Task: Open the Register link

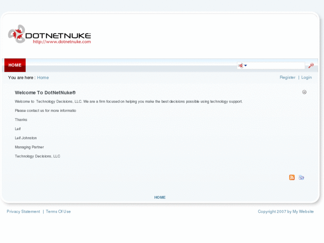Action: 287,77
